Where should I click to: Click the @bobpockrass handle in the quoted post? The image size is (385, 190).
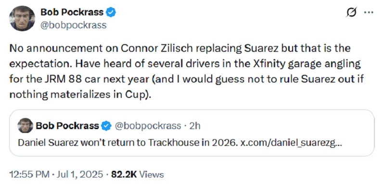[147, 126]
